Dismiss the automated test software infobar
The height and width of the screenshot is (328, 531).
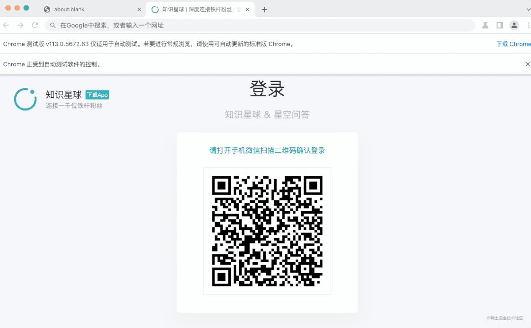pyautogui.click(x=527, y=64)
